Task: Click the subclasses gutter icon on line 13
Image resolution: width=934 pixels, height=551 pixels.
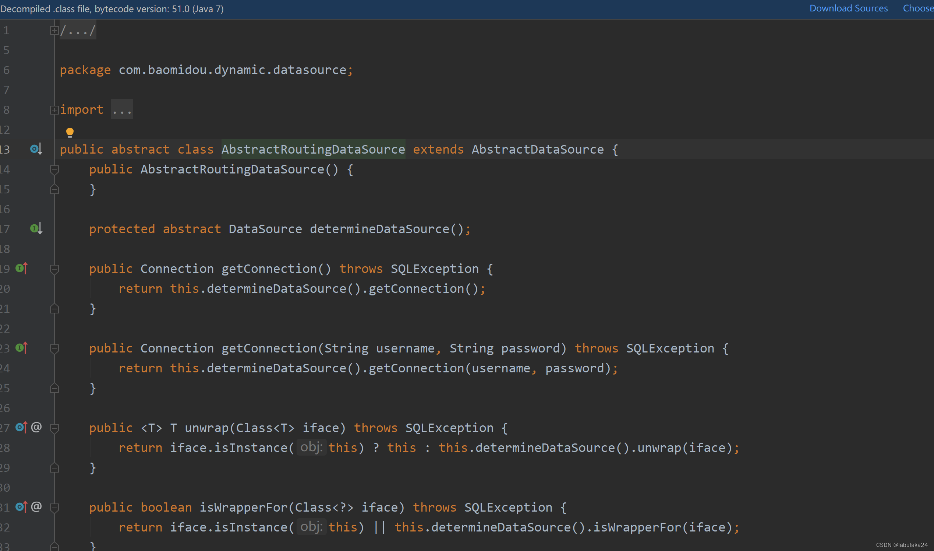Action: (36, 149)
